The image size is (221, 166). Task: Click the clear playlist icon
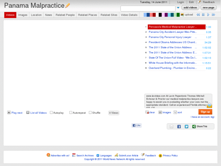[147, 112]
